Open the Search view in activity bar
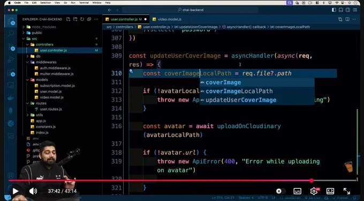 click(x=11, y=34)
